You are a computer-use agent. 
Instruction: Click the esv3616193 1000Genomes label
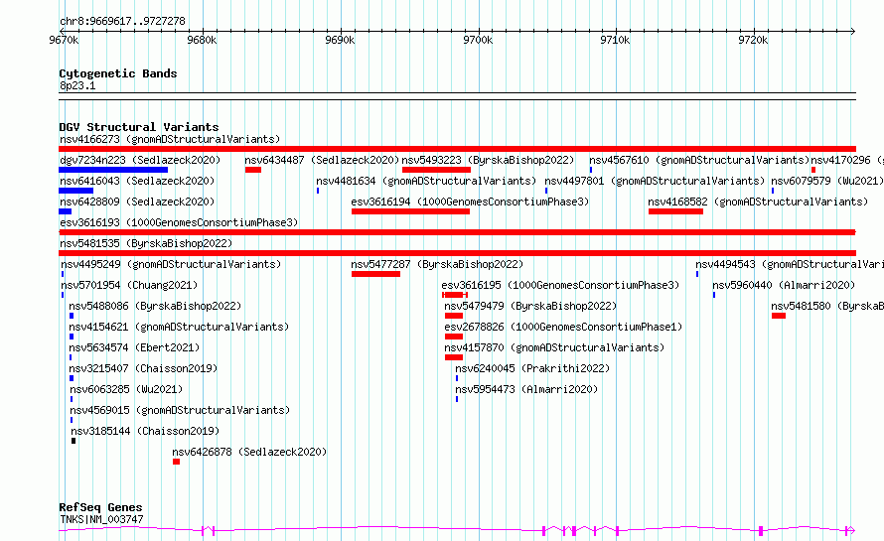tap(179, 222)
